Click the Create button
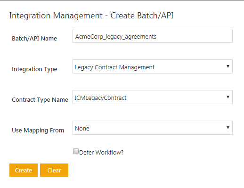 [24, 170]
